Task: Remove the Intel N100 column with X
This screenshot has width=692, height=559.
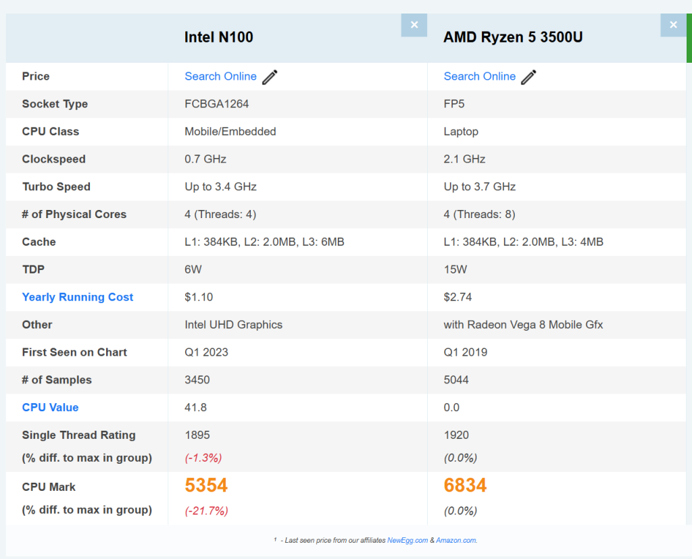Action: [x=414, y=25]
